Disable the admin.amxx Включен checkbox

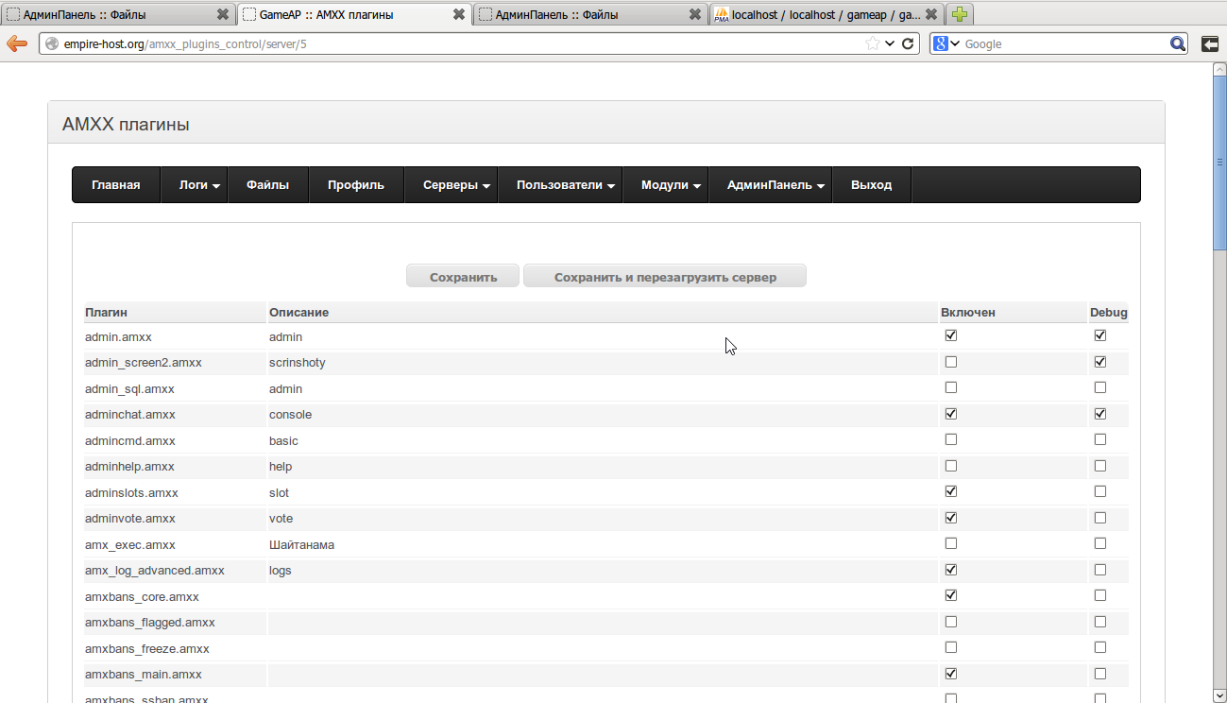click(x=951, y=335)
